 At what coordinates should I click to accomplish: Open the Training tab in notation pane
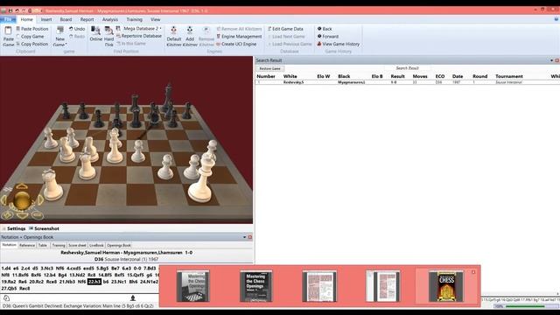[59, 245]
